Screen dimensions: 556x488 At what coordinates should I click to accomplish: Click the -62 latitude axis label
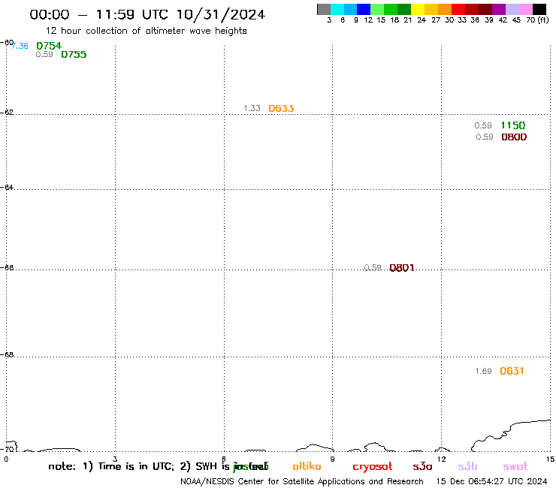tap(7, 113)
